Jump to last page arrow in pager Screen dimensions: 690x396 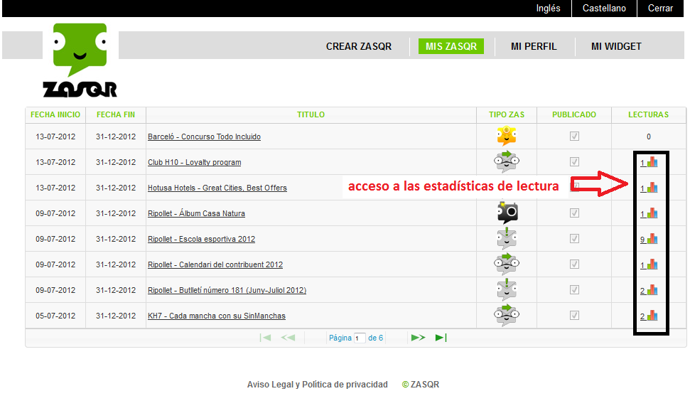(x=441, y=338)
